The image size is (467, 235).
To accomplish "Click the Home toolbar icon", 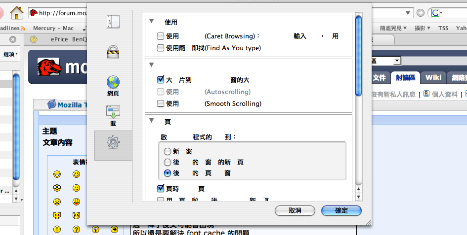I will pyautogui.click(x=16, y=12).
